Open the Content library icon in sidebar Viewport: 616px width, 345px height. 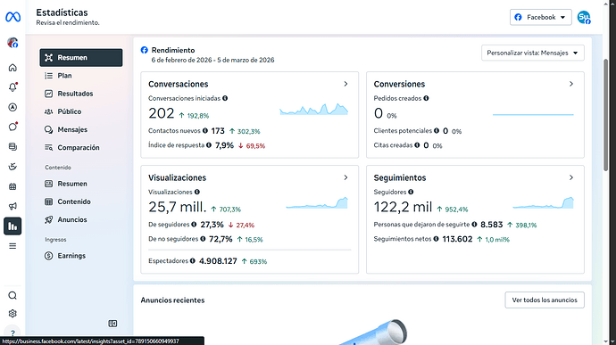(x=12, y=147)
